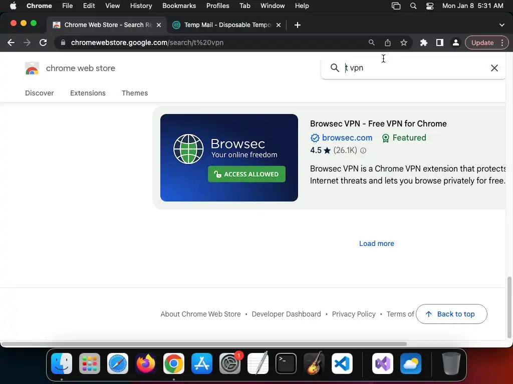This screenshot has height=384, width=513.
Task: Open the Themes section
Action: click(x=135, y=93)
